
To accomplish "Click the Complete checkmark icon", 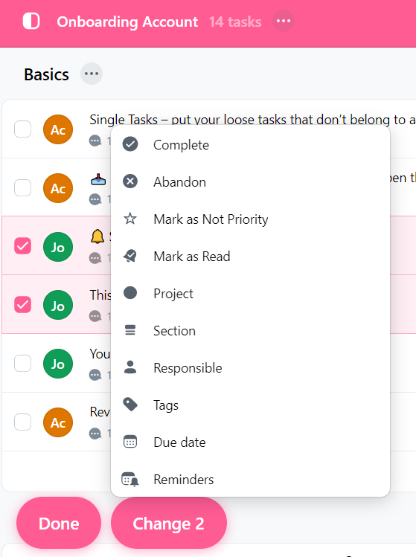I will [x=130, y=144].
